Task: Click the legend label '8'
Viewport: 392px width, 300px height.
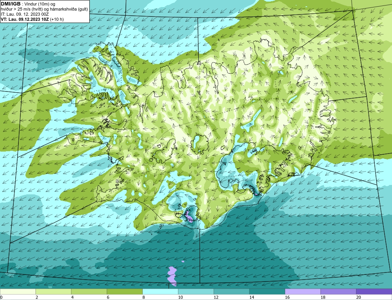Action: (144, 297)
